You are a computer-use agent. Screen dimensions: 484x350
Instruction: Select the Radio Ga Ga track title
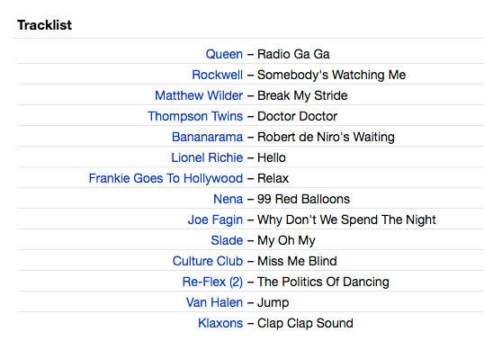coord(293,54)
